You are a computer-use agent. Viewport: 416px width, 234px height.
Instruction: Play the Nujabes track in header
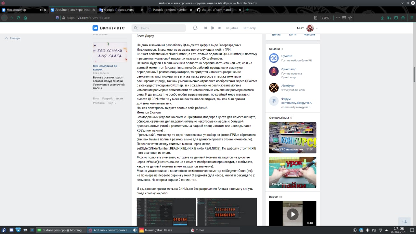point(213,28)
